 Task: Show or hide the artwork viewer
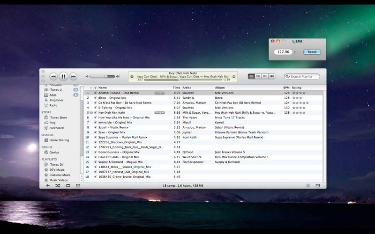(x=78, y=185)
